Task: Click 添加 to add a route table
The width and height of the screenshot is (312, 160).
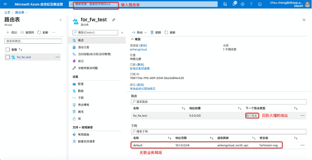Action: [12, 32]
